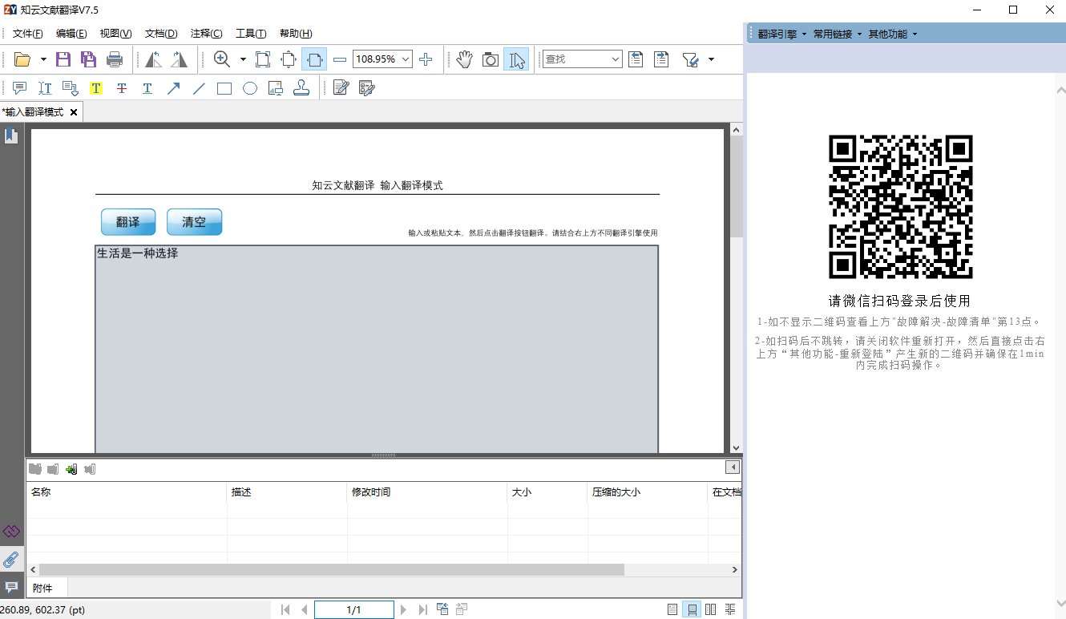Click the Print icon in toolbar

[115, 59]
